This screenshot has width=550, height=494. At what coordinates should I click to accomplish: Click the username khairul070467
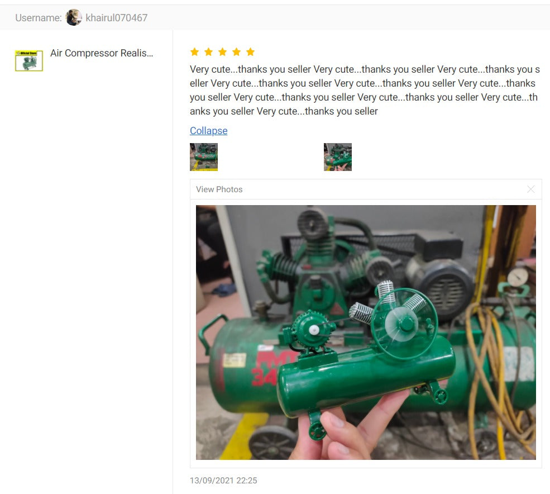tap(117, 17)
